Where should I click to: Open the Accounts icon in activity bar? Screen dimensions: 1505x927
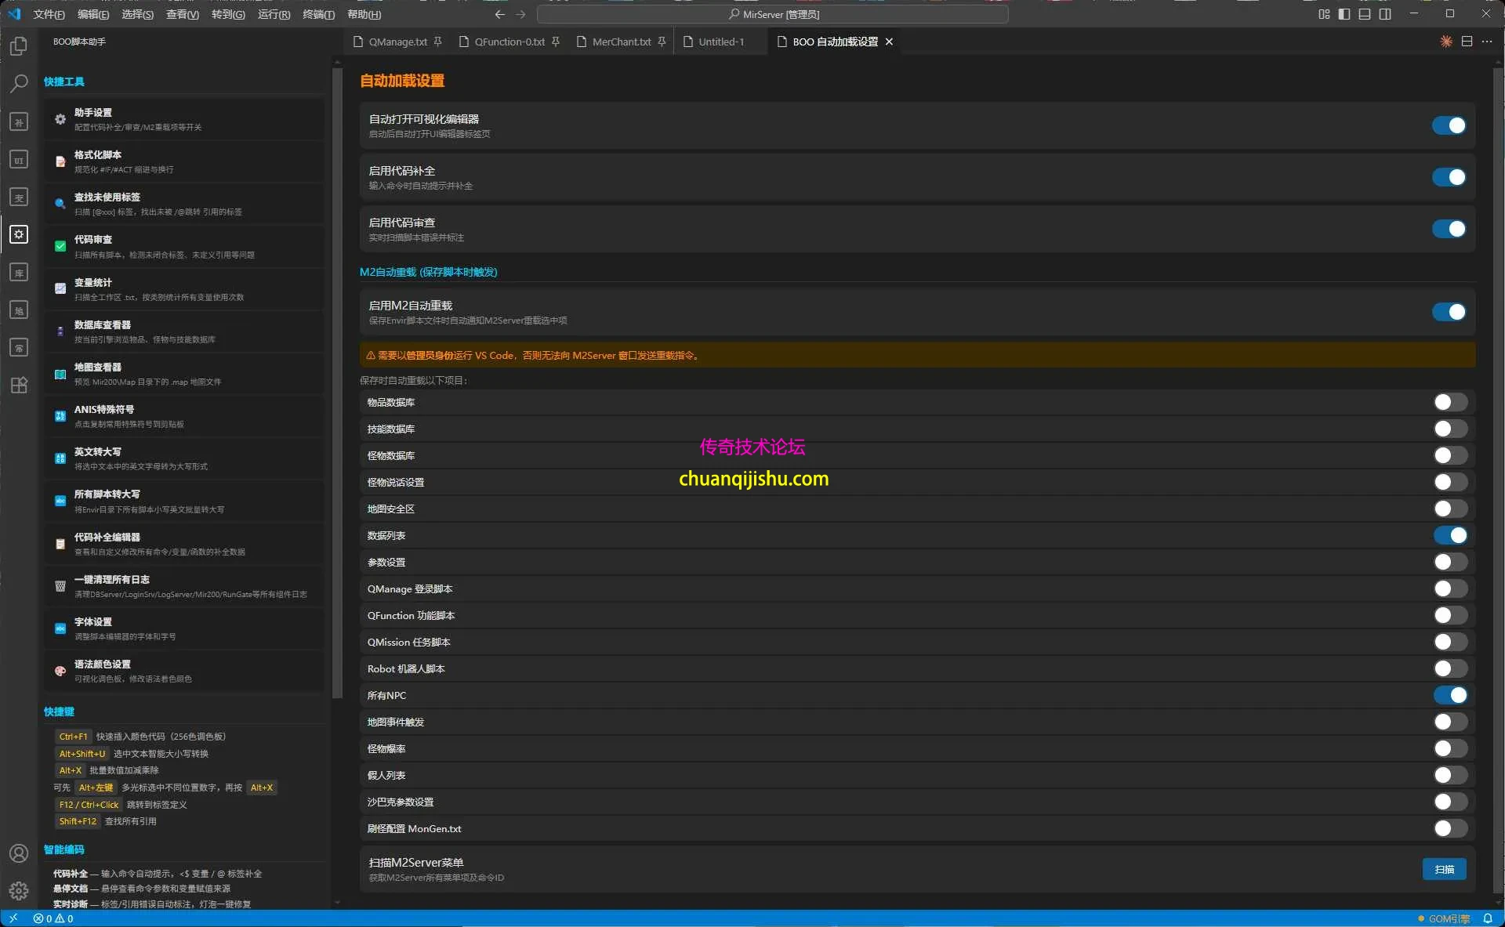pyautogui.click(x=19, y=853)
